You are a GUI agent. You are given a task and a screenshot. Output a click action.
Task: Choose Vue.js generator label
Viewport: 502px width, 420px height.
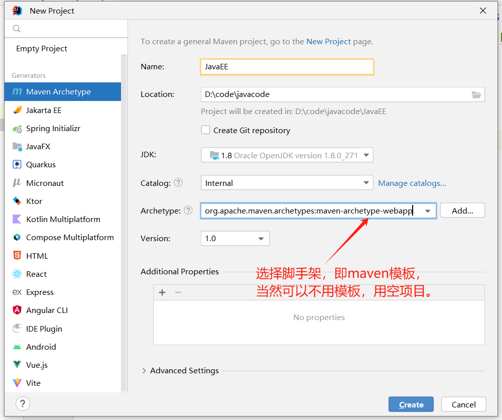(x=37, y=365)
